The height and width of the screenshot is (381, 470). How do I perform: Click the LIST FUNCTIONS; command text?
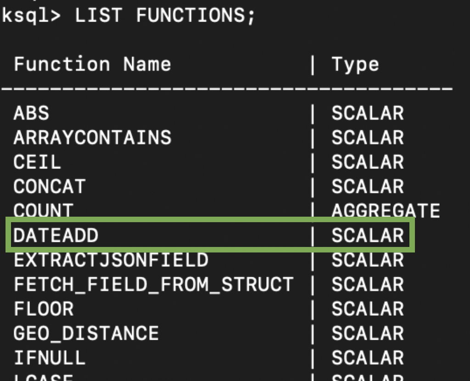coord(164,16)
